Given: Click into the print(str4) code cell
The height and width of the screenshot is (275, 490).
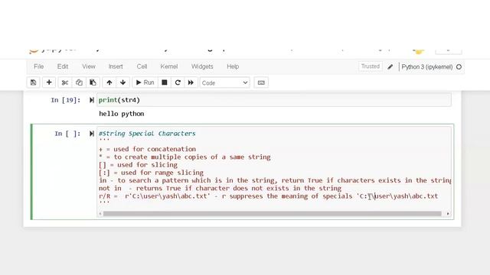Looking at the screenshot, I should pyautogui.click(x=274, y=100).
